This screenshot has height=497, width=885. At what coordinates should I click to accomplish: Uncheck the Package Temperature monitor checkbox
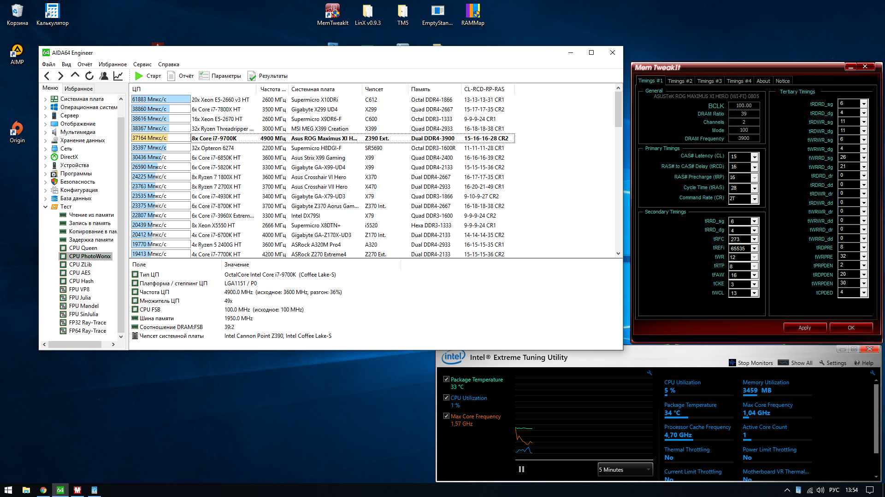coord(446,379)
